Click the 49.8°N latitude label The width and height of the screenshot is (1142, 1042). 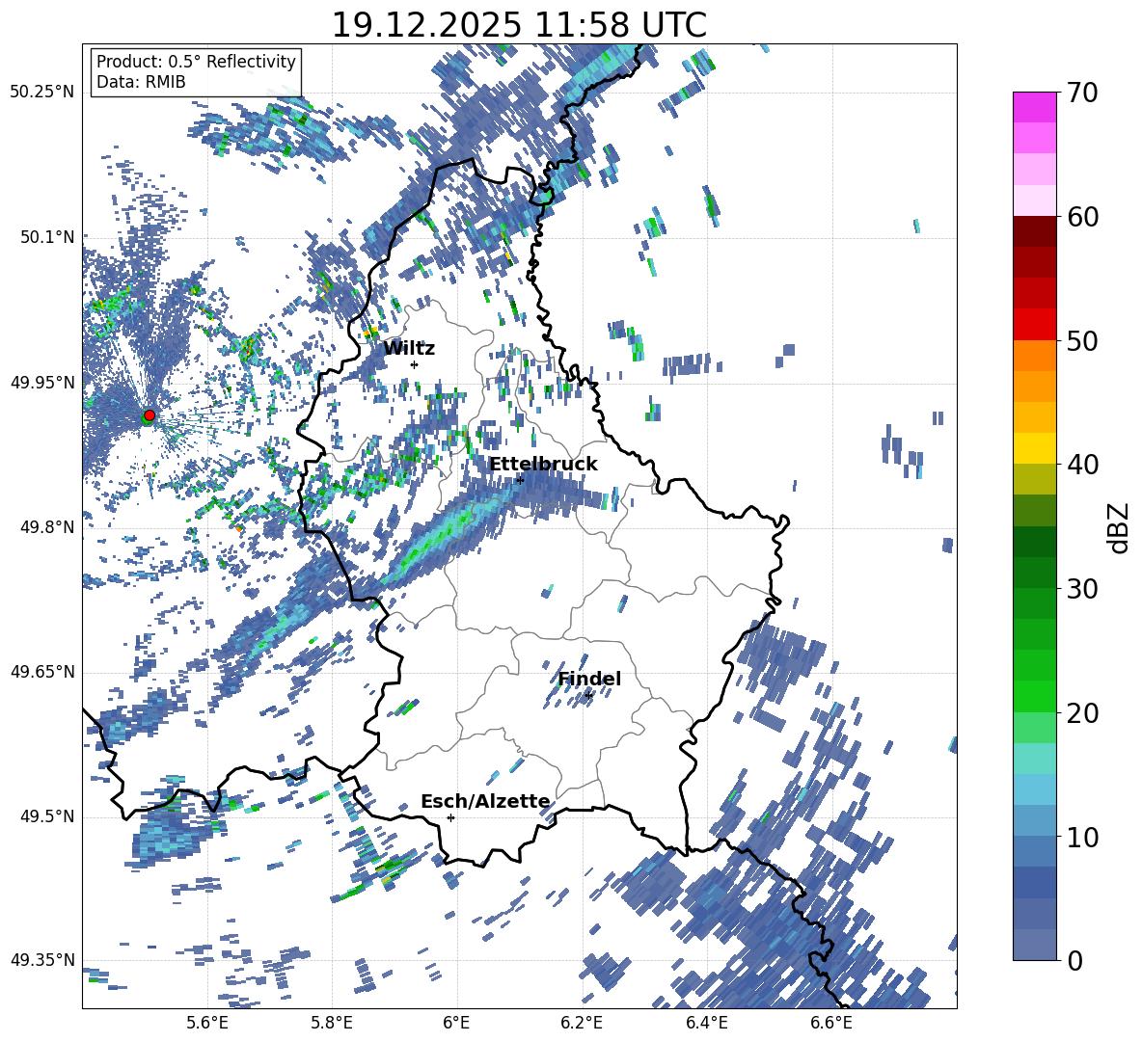[47, 527]
